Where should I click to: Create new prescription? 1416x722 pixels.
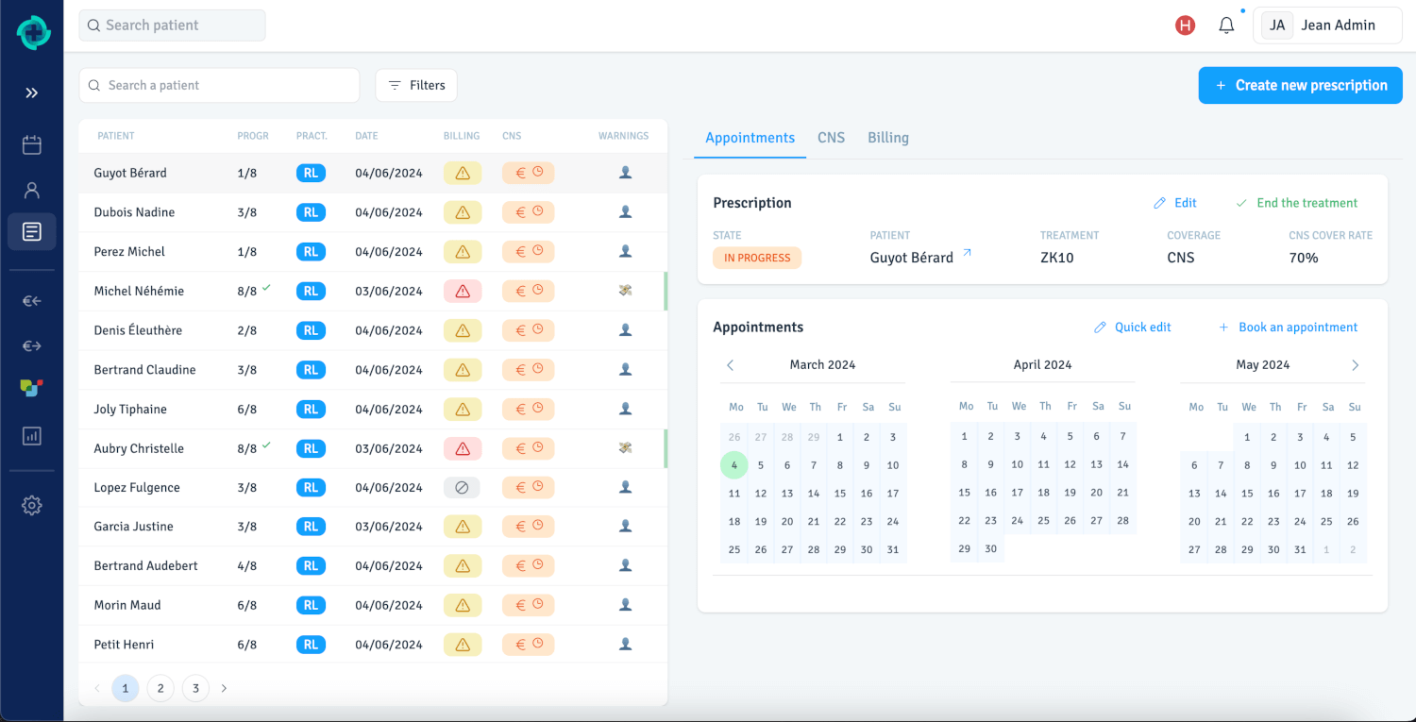click(1301, 85)
